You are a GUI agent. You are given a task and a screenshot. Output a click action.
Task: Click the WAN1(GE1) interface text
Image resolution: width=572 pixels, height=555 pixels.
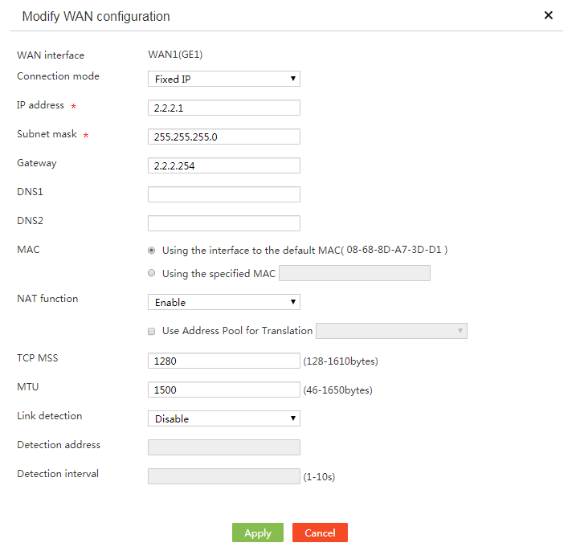pos(175,55)
